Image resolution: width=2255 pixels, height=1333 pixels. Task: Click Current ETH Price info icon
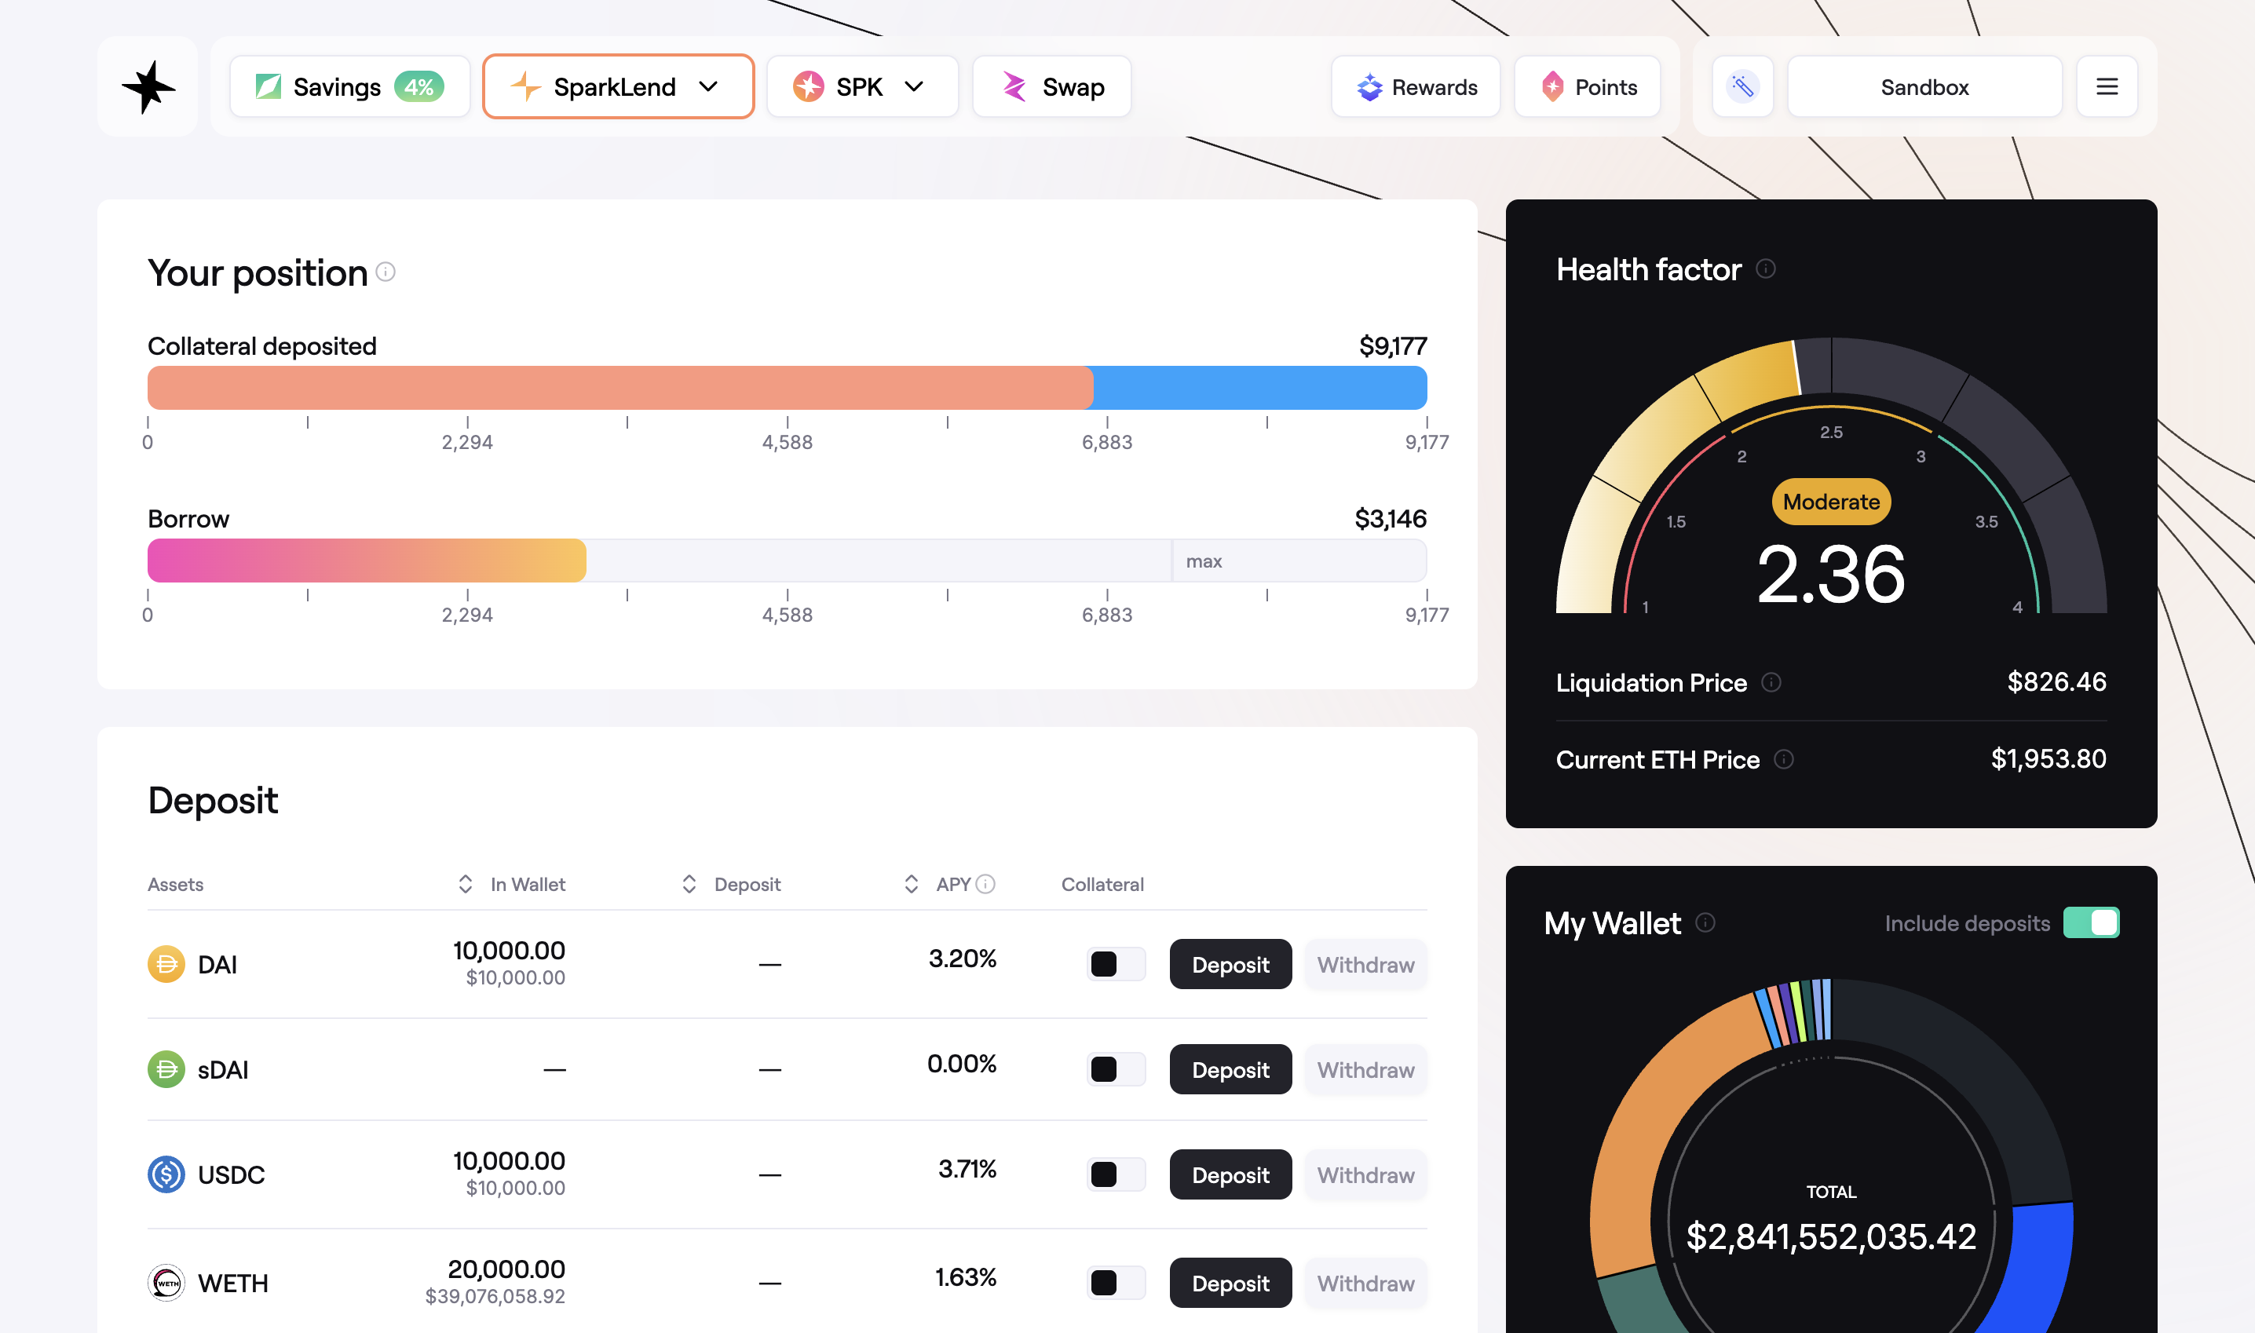point(1783,760)
